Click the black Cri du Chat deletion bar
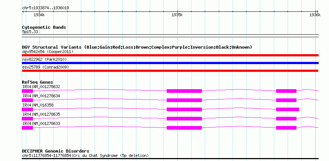This screenshot has height=161, width=329. point(170,159)
